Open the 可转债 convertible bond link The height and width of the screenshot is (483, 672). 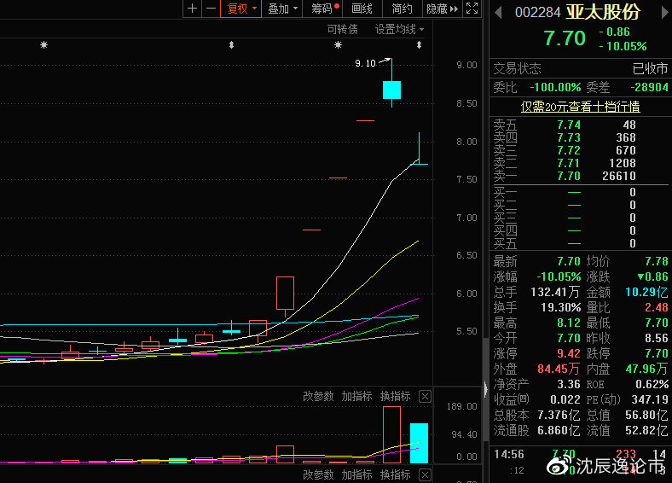pos(342,29)
